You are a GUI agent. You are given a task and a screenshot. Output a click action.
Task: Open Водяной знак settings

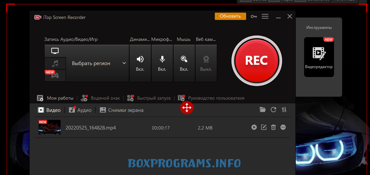click(x=100, y=98)
